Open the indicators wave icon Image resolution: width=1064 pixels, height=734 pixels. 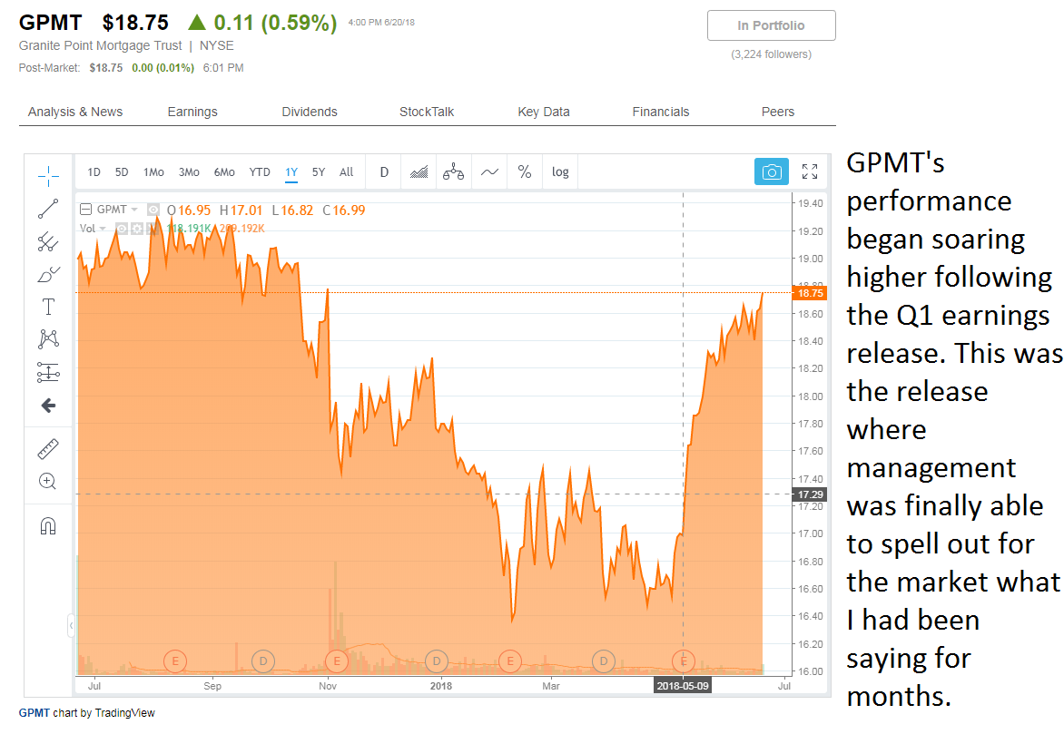pyautogui.click(x=489, y=172)
